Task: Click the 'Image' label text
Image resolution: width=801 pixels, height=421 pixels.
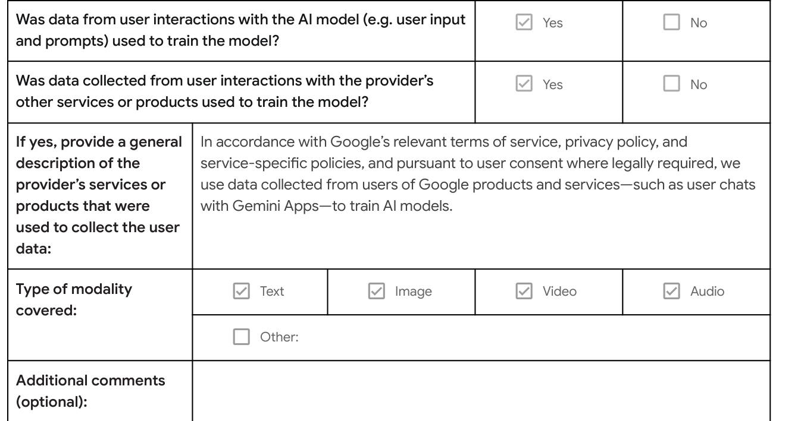Action: (414, 292)
